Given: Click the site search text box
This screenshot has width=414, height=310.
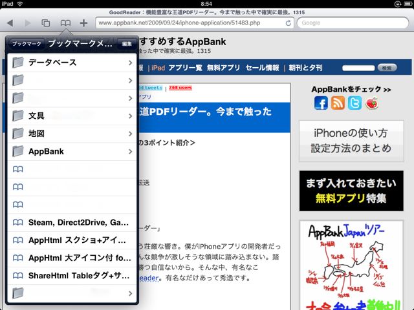Looking at the screenshot, I should click(358, 68).
